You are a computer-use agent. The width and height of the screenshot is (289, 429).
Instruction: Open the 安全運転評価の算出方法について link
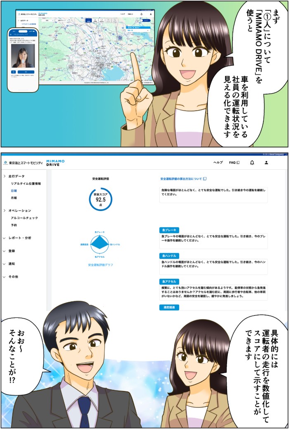[181, 179]
